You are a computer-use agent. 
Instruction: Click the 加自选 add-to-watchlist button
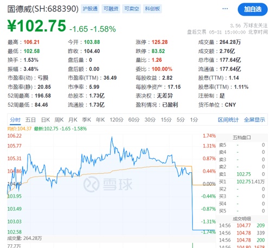pos(253,9)
